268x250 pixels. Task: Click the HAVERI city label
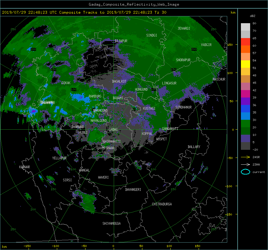click(103, 177)
